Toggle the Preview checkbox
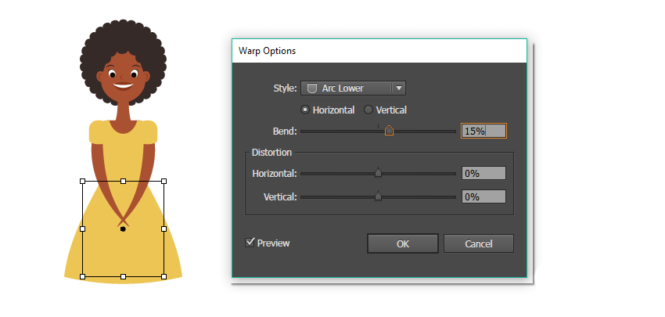Screen dimensions: 665x317 250,243
